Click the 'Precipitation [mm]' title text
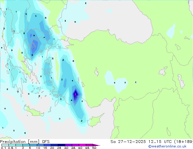The width and height of the screenshot is (193, 149). click(20, 142)
